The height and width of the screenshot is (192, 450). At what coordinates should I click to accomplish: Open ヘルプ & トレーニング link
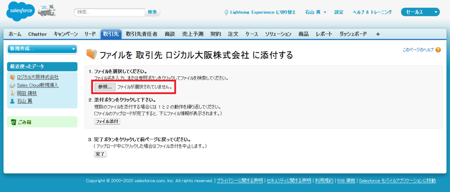pos(372,12)
